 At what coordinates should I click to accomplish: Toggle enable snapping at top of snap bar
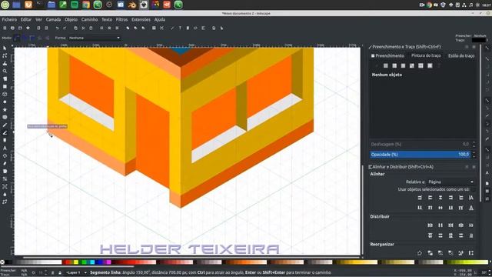click(487, 48)
